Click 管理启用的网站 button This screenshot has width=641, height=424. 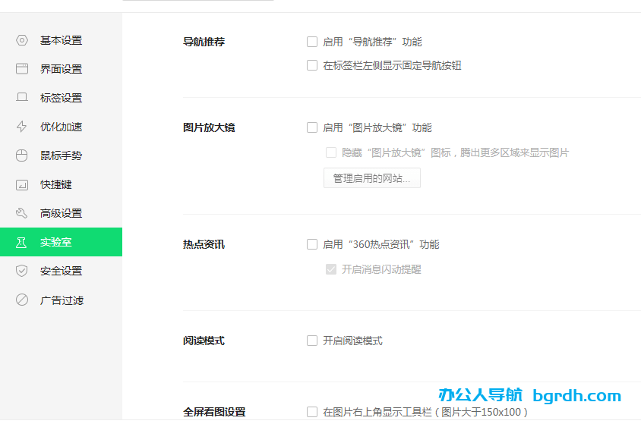372,178
